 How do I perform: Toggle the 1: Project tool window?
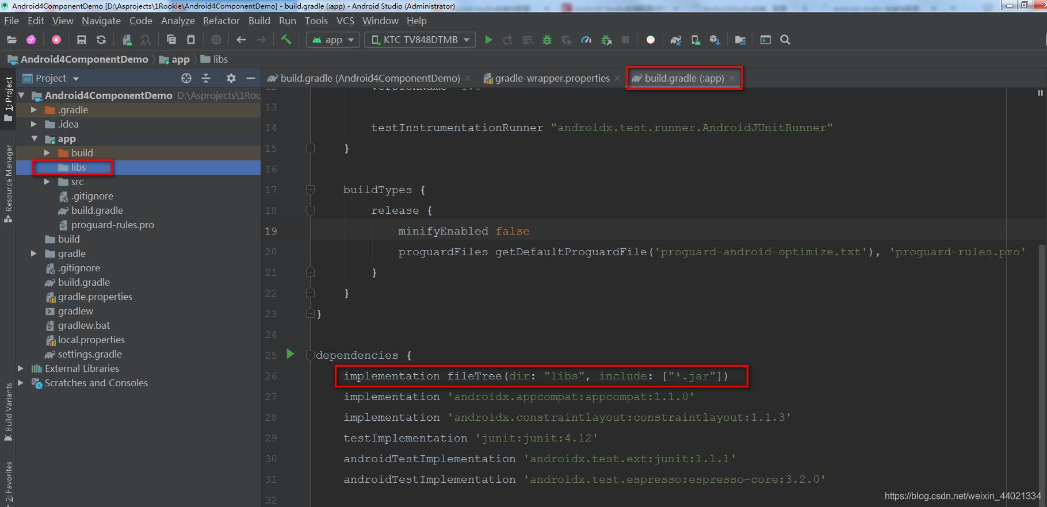pyautogui.click(x=8, y=98)
